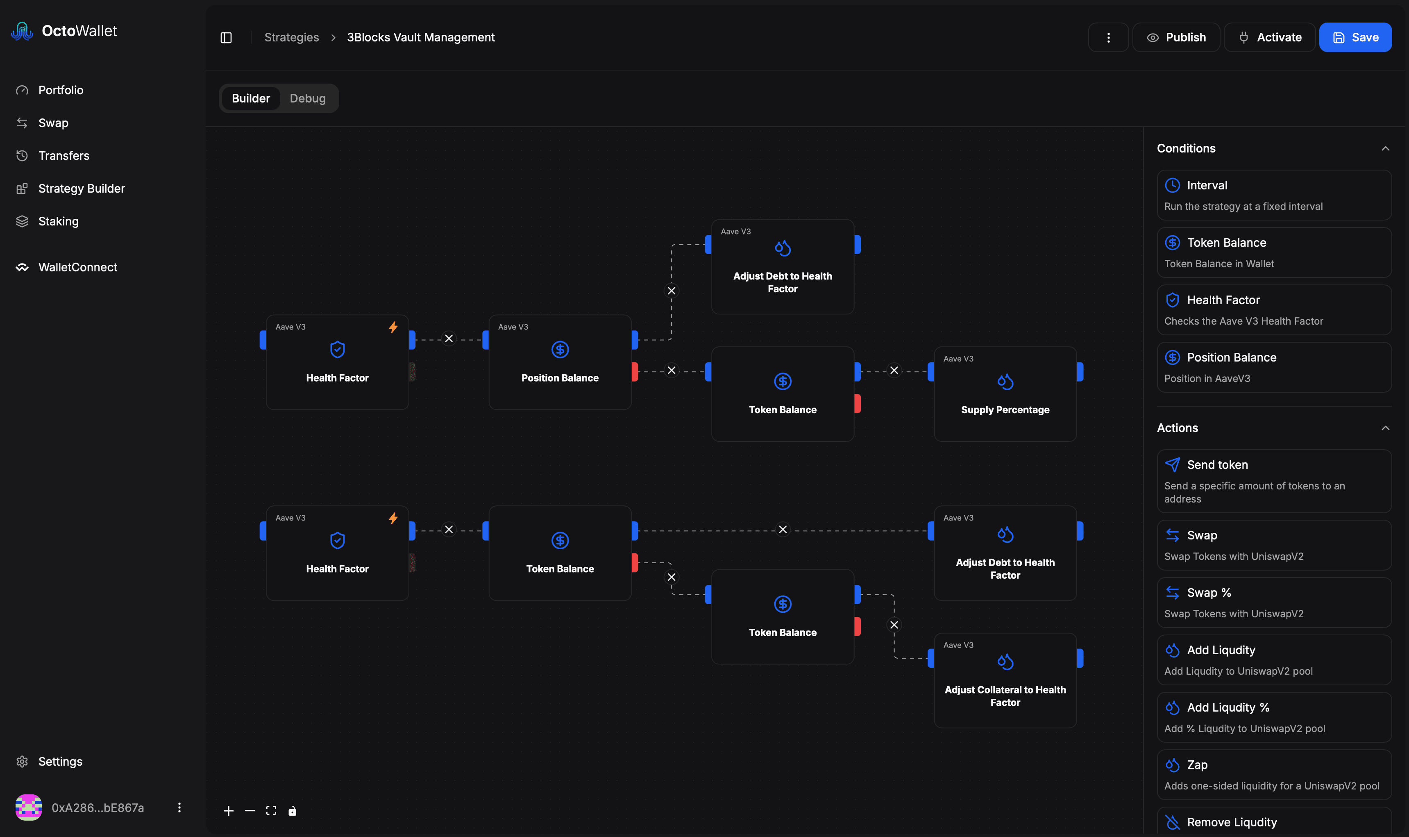Screen dimensions: 1409x837
Task: Select the Interval condition card
Action: tap(1274, 195)
